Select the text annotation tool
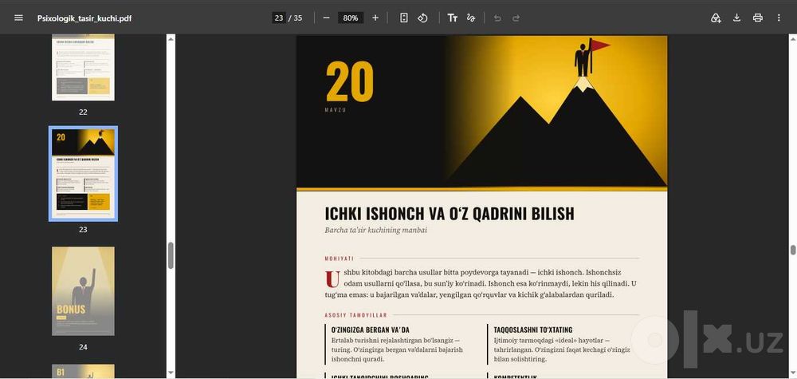Viewport: 797px width, 379px height. point(453,18)
